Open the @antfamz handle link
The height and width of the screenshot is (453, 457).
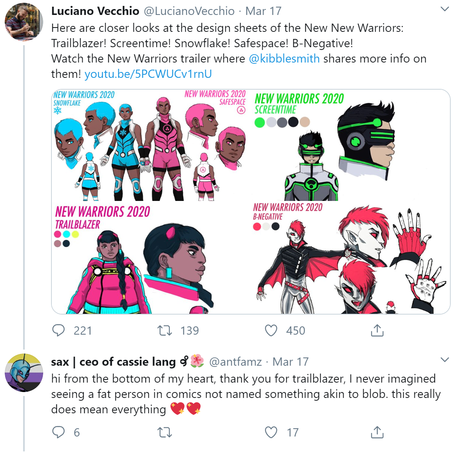click(x=236, y=362)
